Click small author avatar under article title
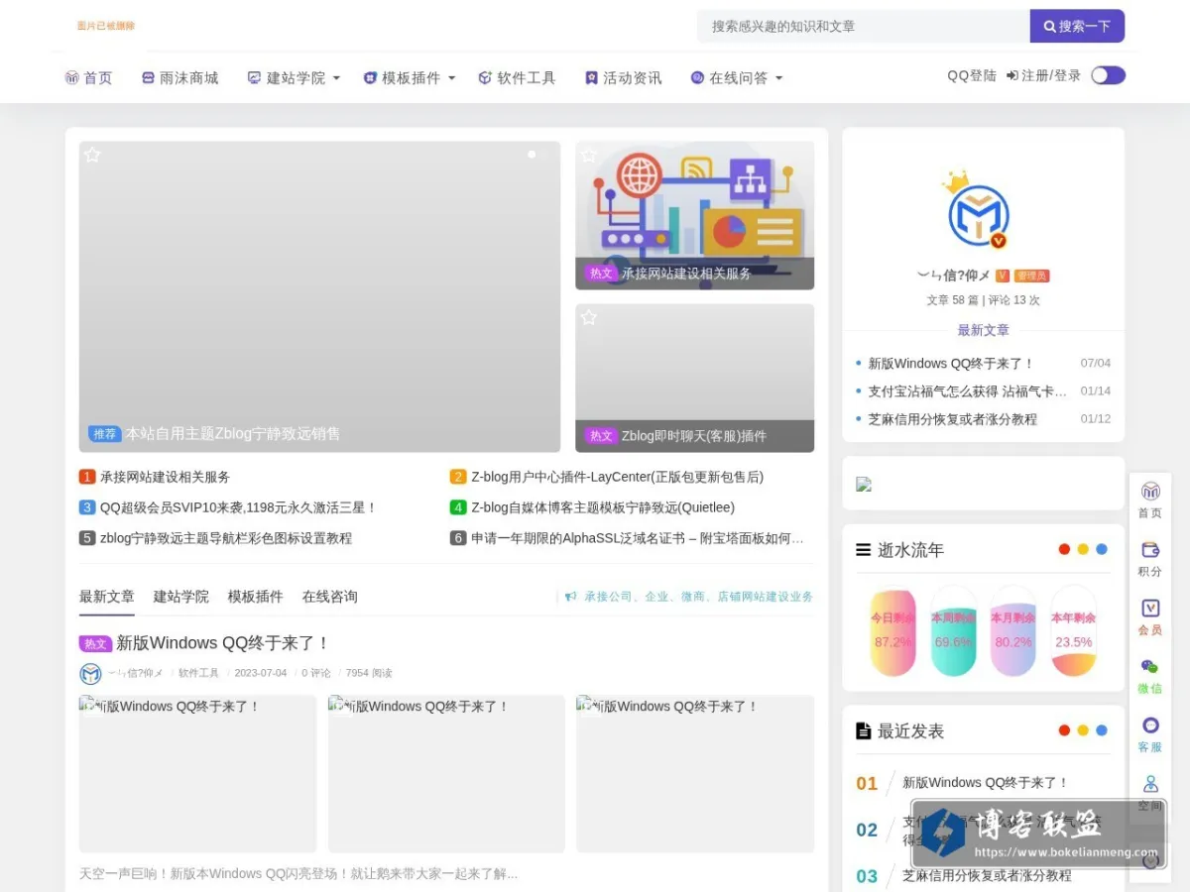Screen dimensions: 1190x892 pyautogui.click(x=90, y=674)
